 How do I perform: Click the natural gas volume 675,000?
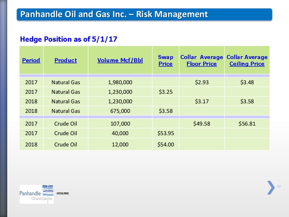120,111
